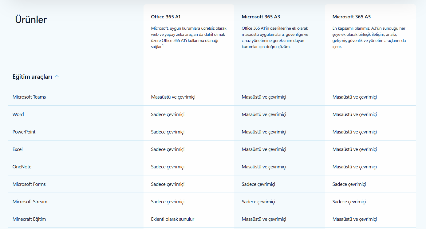Click the Microsoft 365 A5 description starting 'En kapsamlı planımız'
The width and height of the screenshot is (426, 229).
[x=369, y=37]
